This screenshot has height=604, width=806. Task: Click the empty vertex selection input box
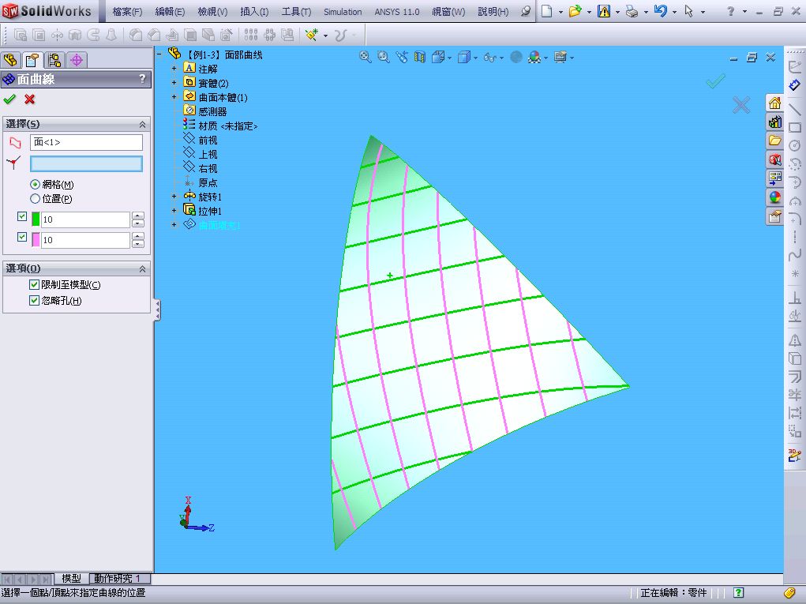pos(86,163)
